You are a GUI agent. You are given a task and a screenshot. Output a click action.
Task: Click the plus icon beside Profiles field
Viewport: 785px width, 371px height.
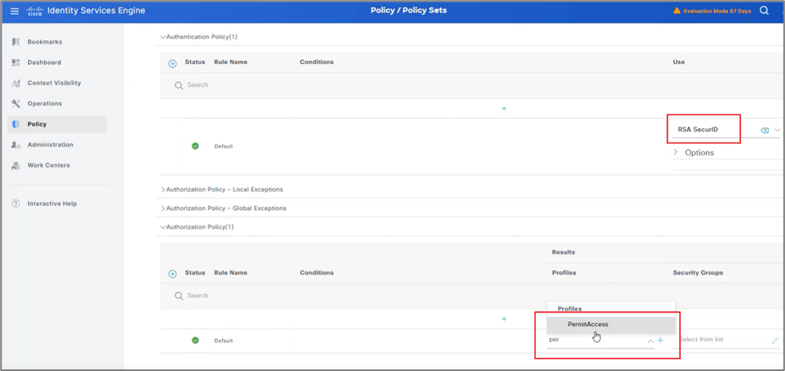pos(661,341)
